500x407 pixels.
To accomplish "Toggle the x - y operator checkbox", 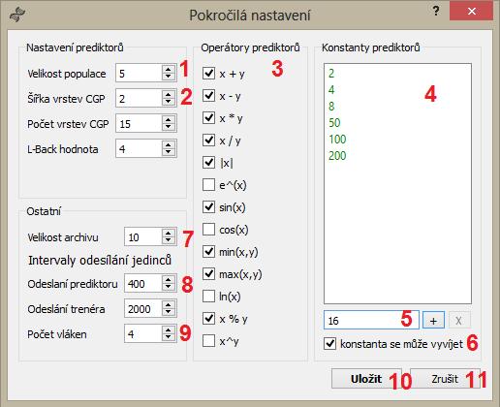I will tap(208, 96).
